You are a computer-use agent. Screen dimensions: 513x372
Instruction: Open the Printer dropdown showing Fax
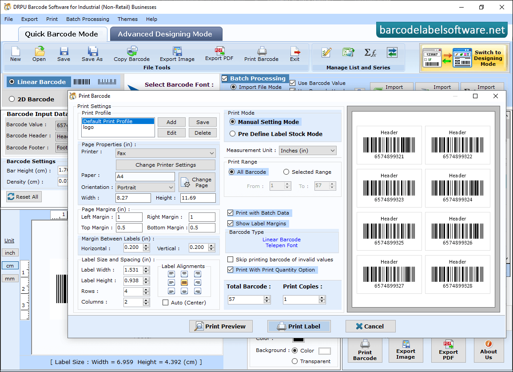[166, 153]
